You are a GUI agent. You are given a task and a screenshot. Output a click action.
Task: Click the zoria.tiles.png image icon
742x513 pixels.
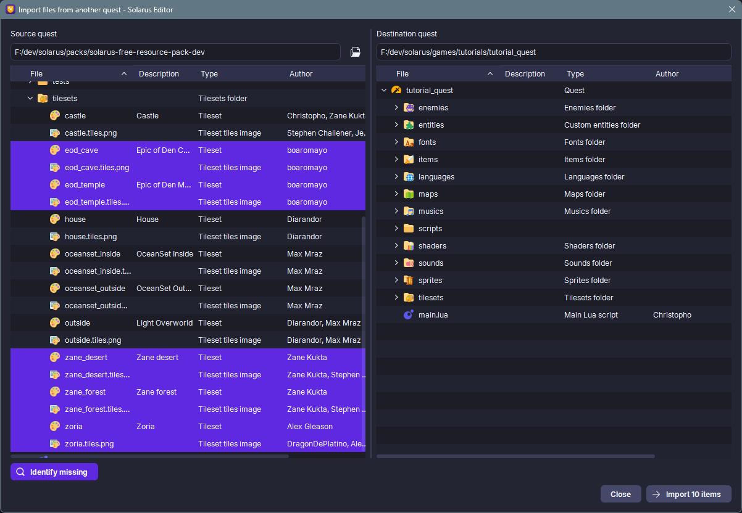point(55,443)
